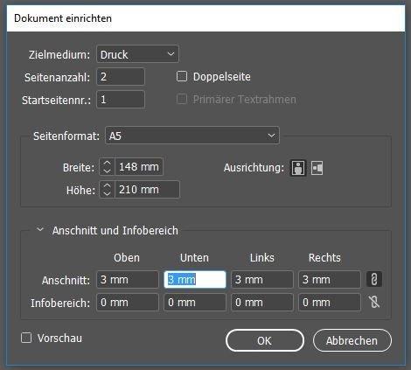The width and height of the screenshot is (411, 370).
Task: Click the Anschnitt Oben field
Action: tap(128, 280)
